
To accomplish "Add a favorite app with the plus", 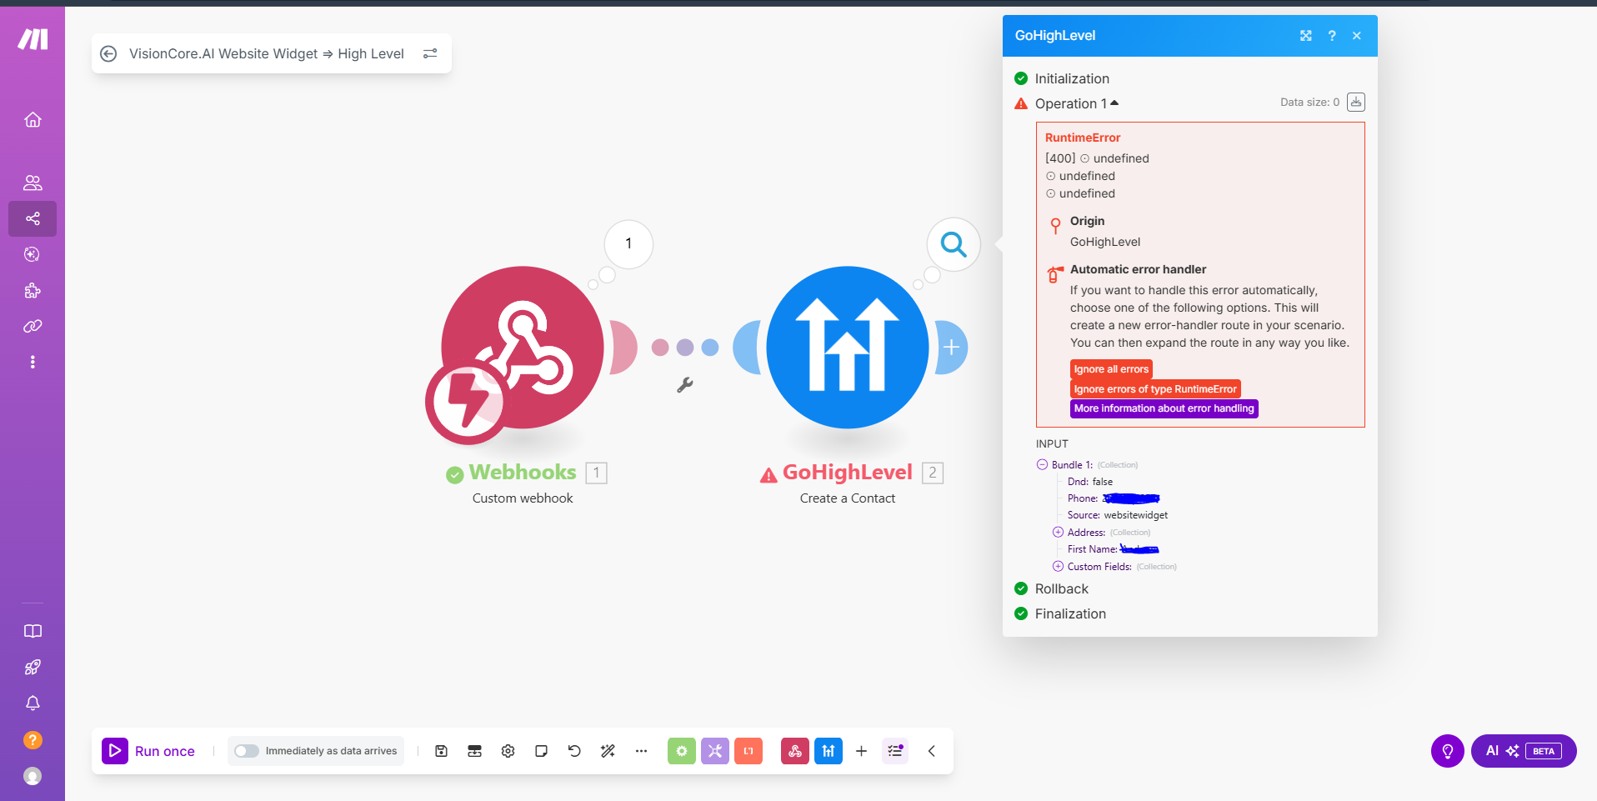I will pos(861,751).
